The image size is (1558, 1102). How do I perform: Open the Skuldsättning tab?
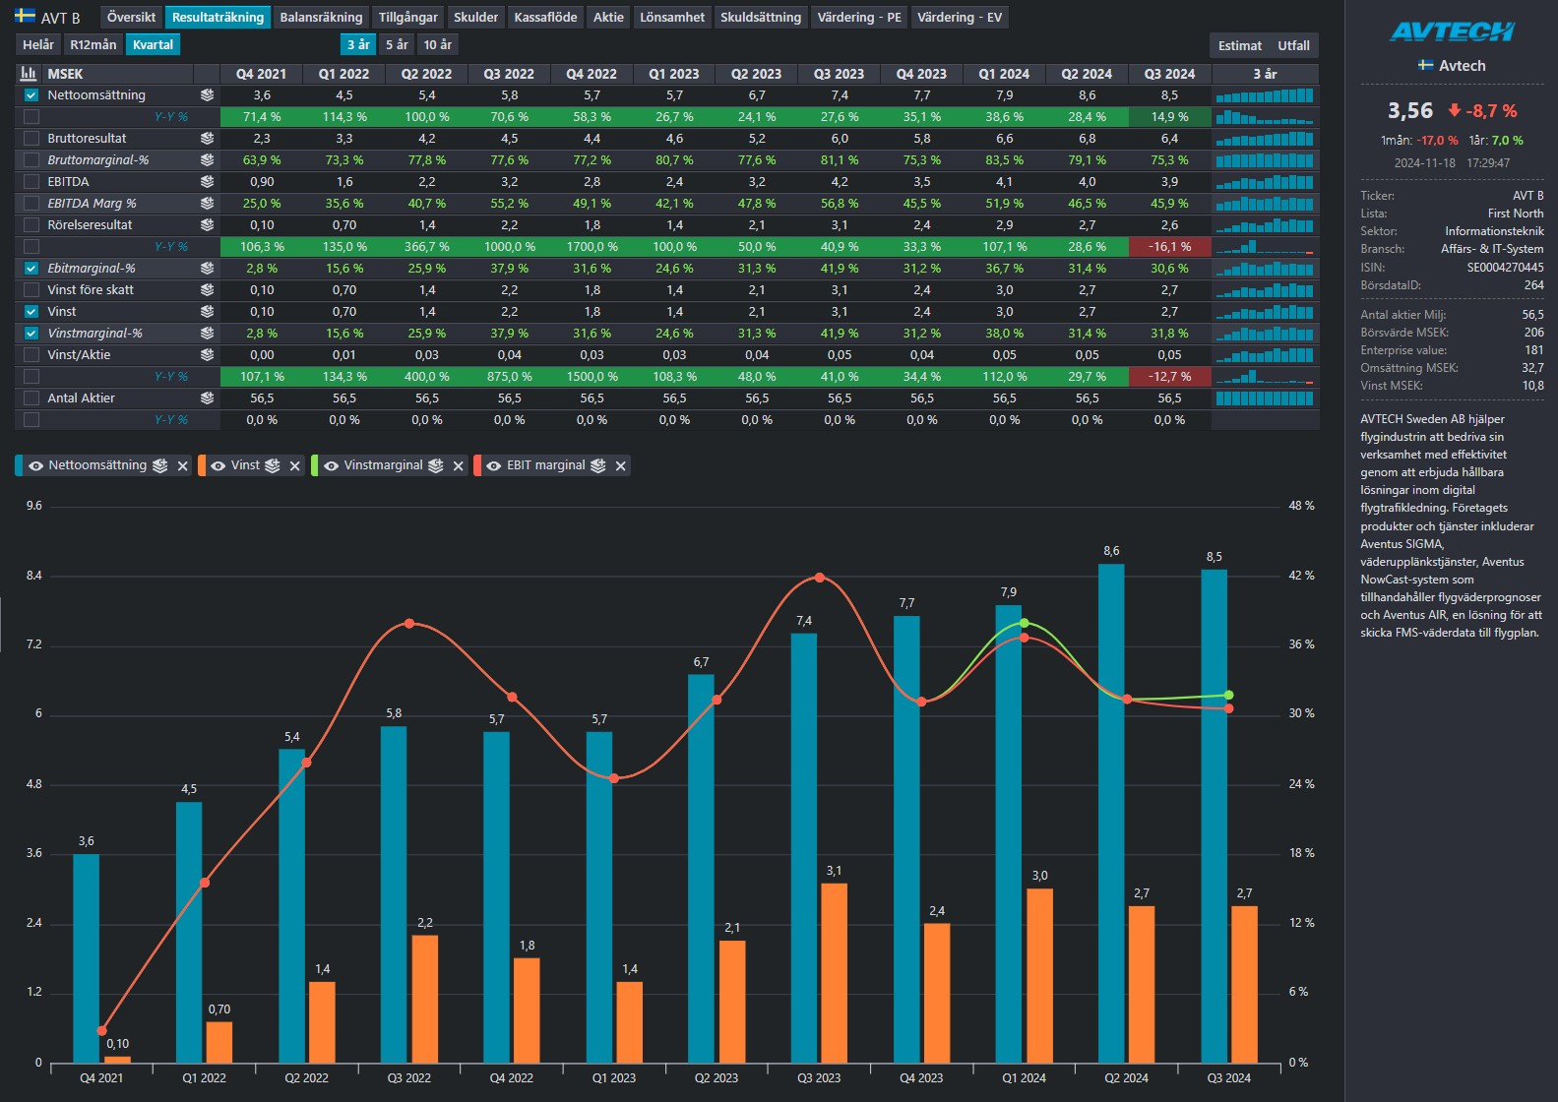coord(761,17)
